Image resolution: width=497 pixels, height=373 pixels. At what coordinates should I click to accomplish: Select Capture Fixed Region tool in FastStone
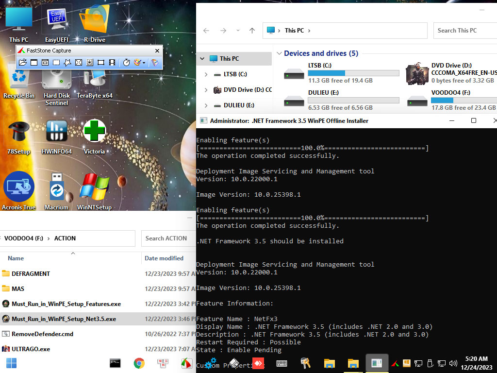(101, 63)
